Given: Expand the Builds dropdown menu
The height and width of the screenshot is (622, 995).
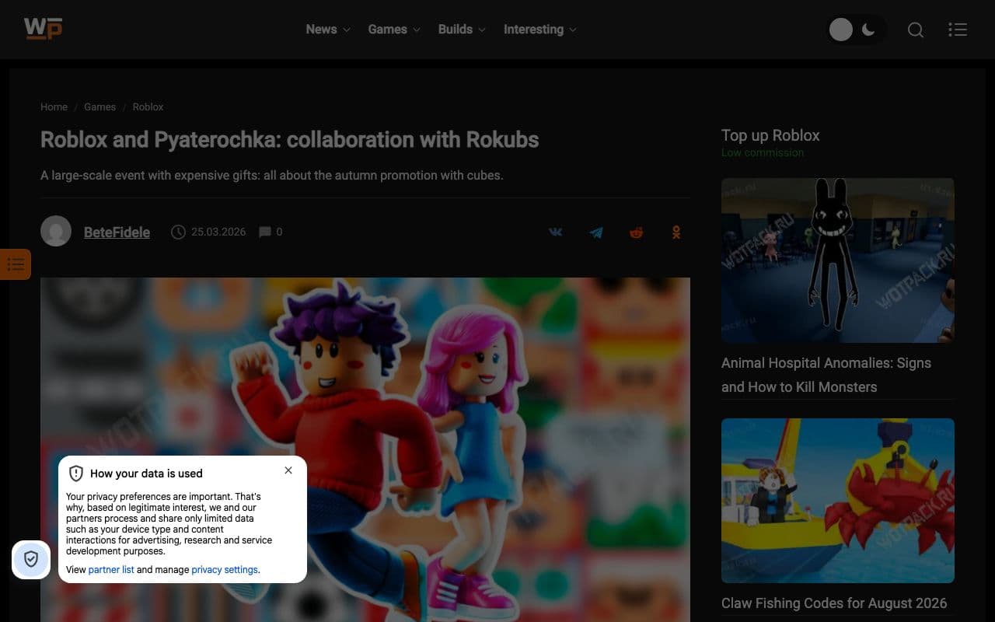Looking at the screenshot, I should point(462,30).
